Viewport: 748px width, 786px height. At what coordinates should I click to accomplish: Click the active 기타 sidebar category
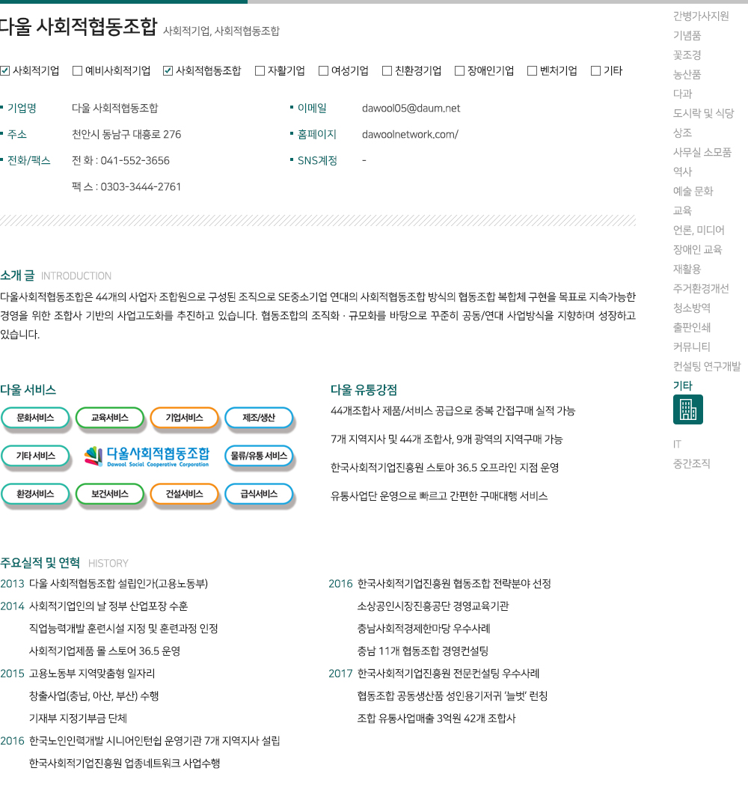(682, 386)
